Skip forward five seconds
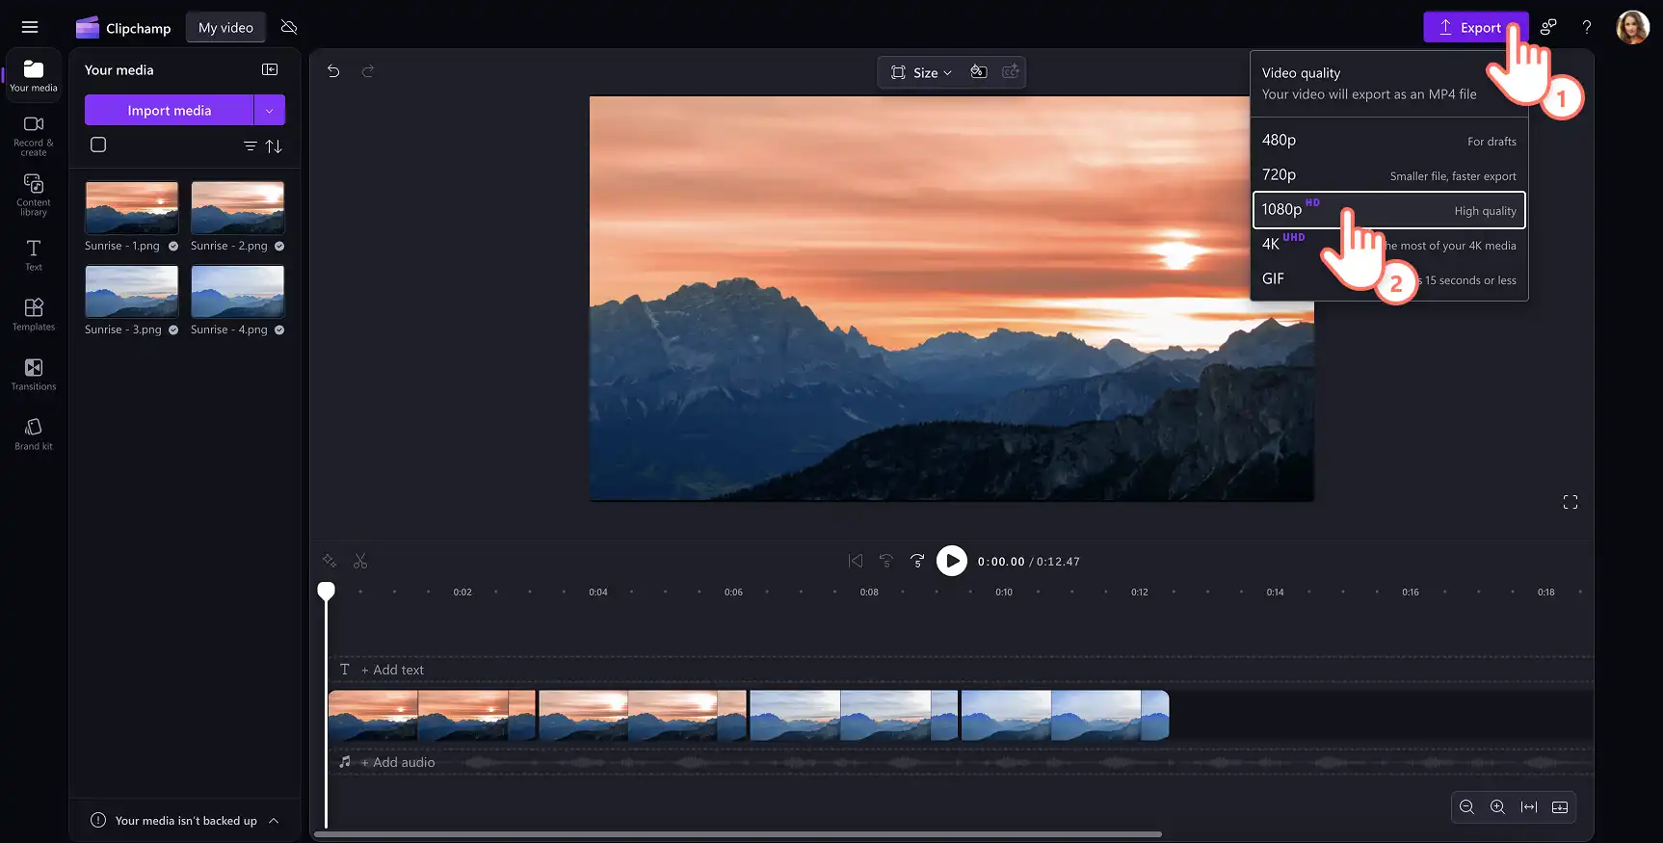Image resolution: width=1663 pixels, height=843 pixels. pos(917,561)
